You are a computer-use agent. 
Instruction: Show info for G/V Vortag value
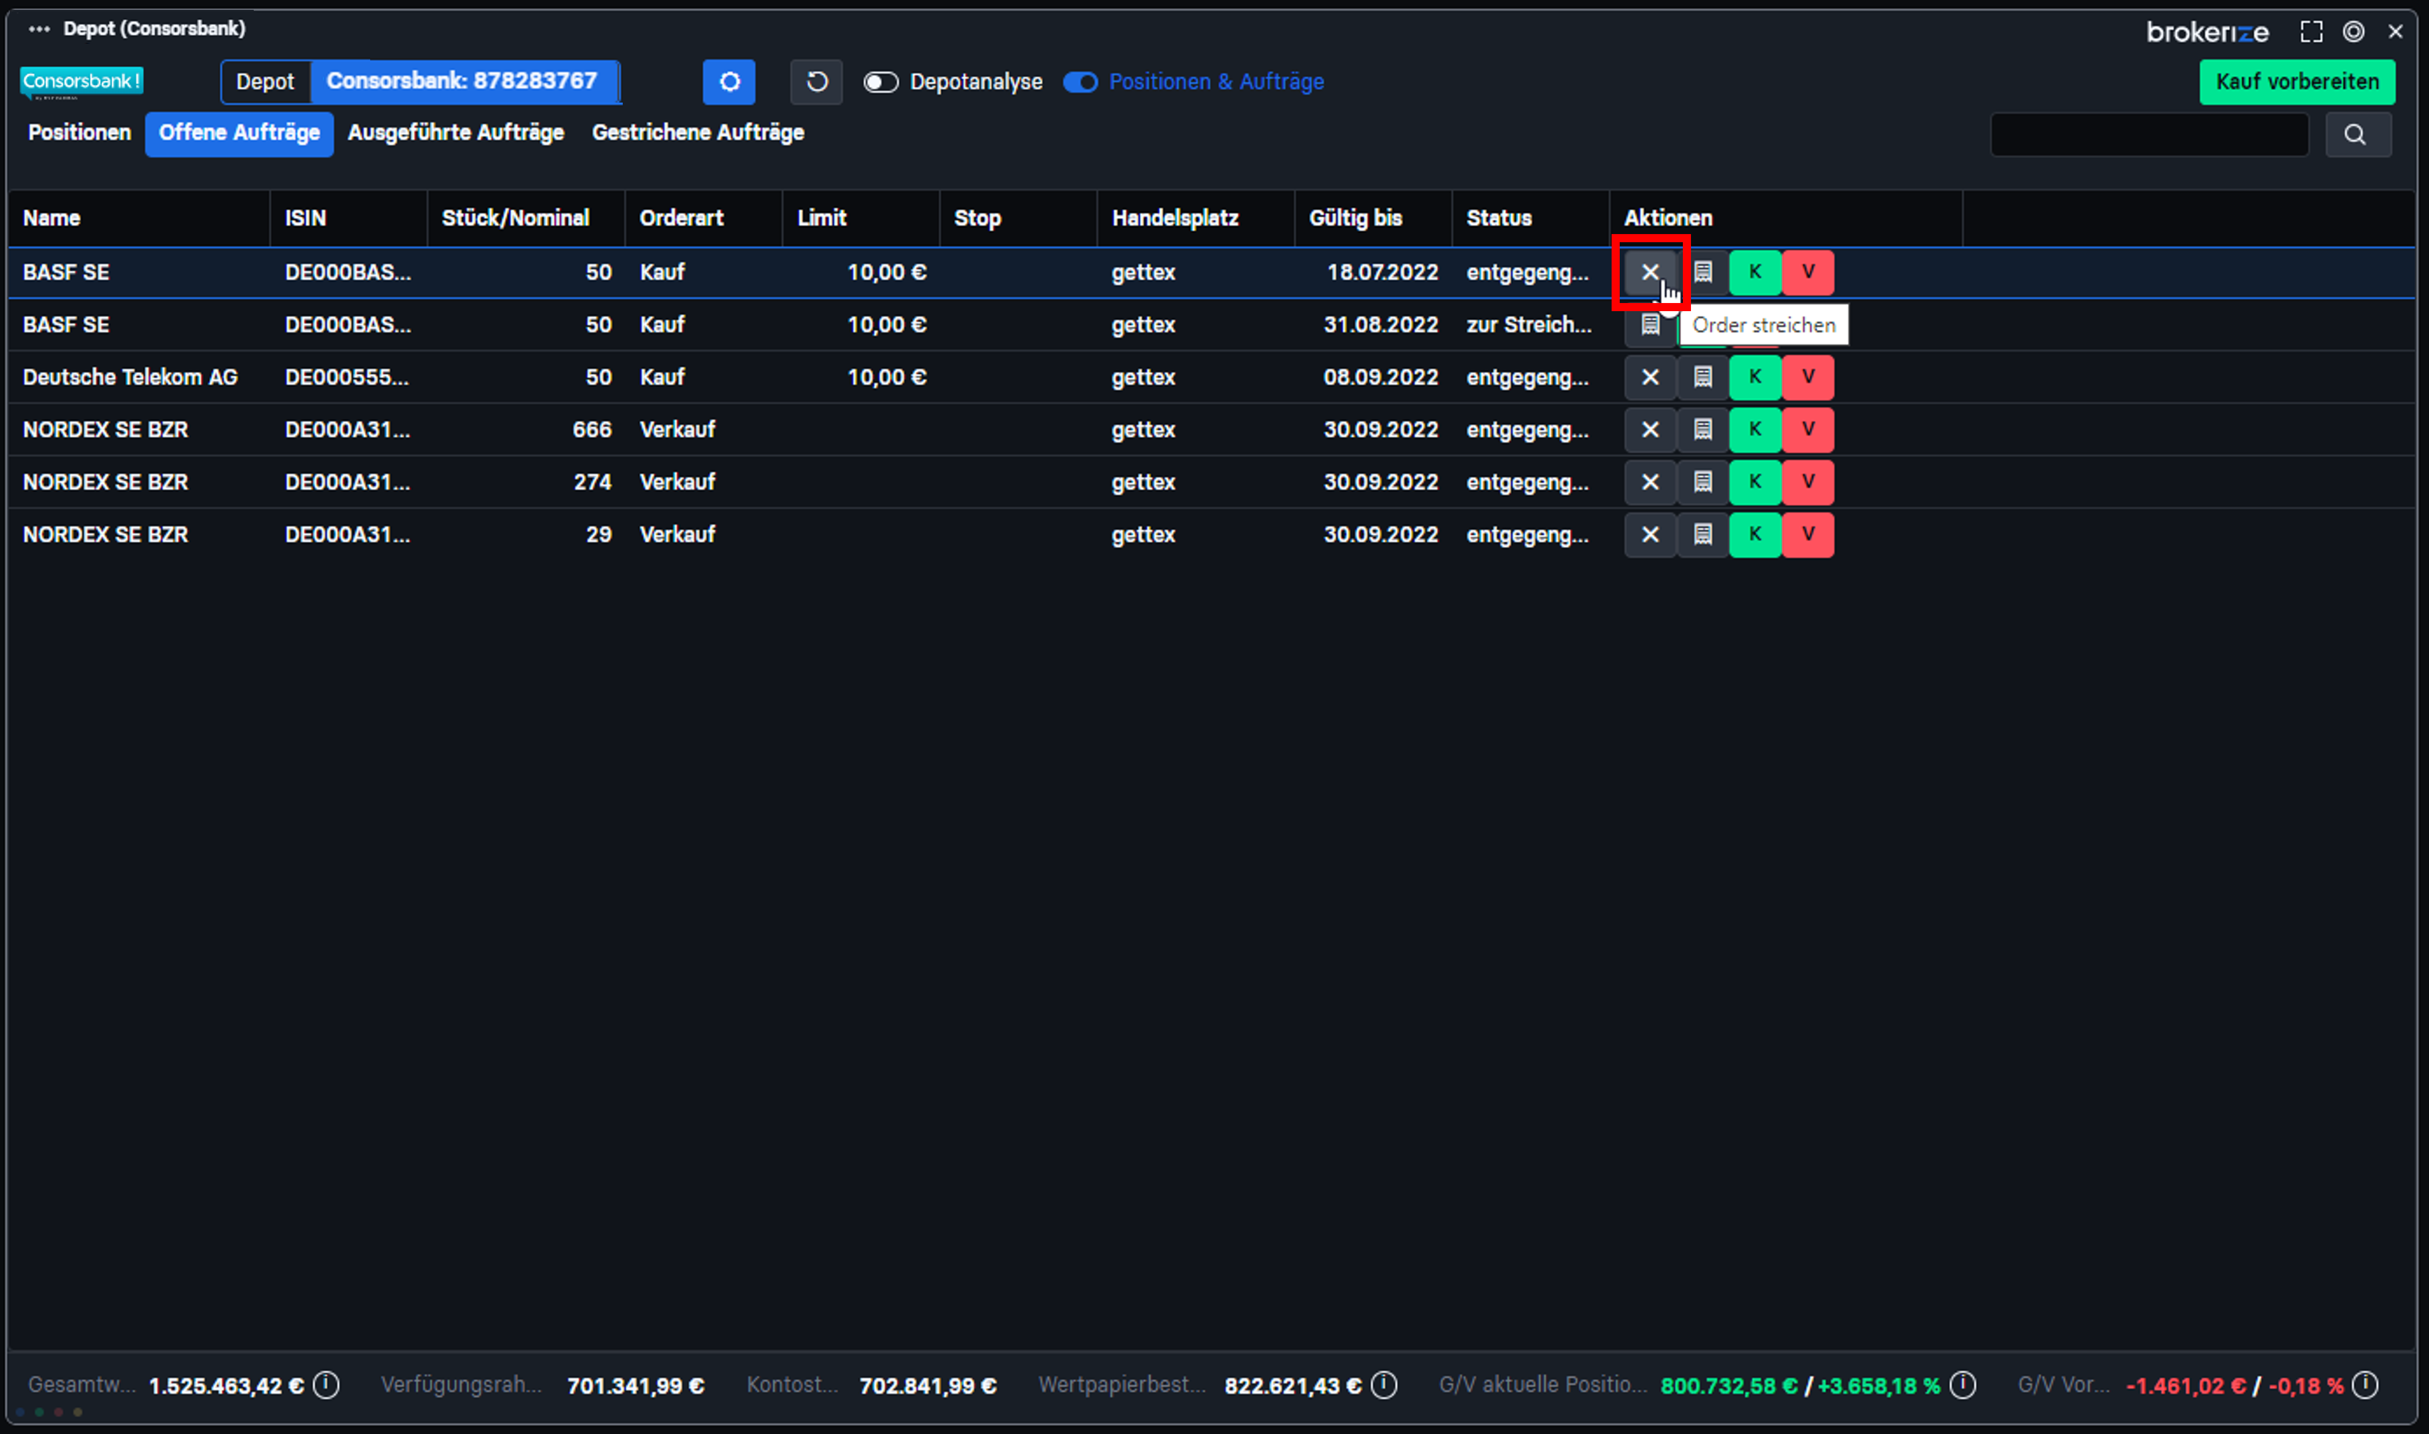2364,1385
